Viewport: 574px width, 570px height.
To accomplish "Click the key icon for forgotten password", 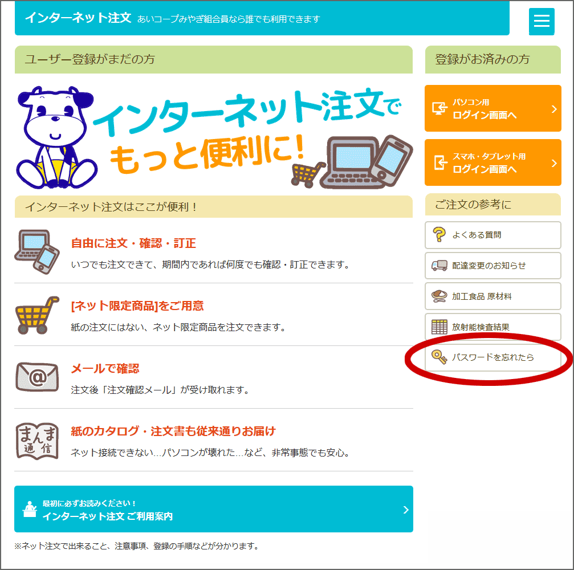I will coord(439,357).
